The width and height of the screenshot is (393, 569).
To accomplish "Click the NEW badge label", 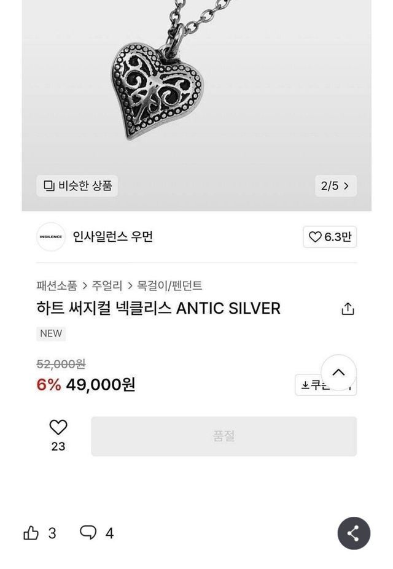I will [x=51, y=333].
